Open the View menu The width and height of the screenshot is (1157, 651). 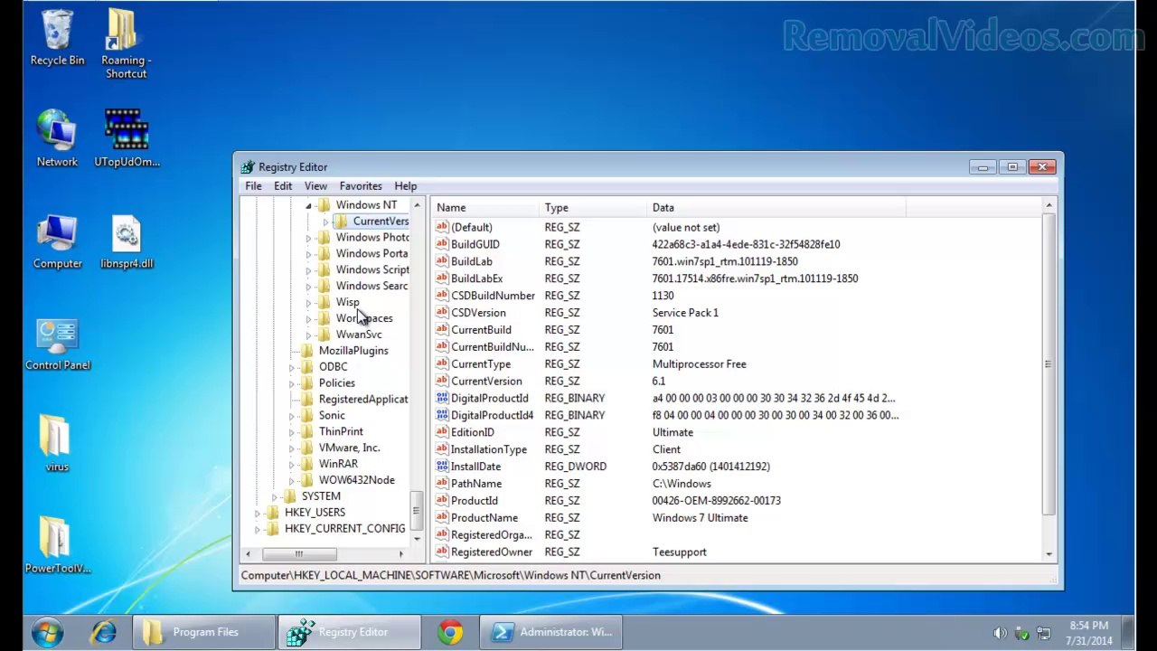click(315, 186)
